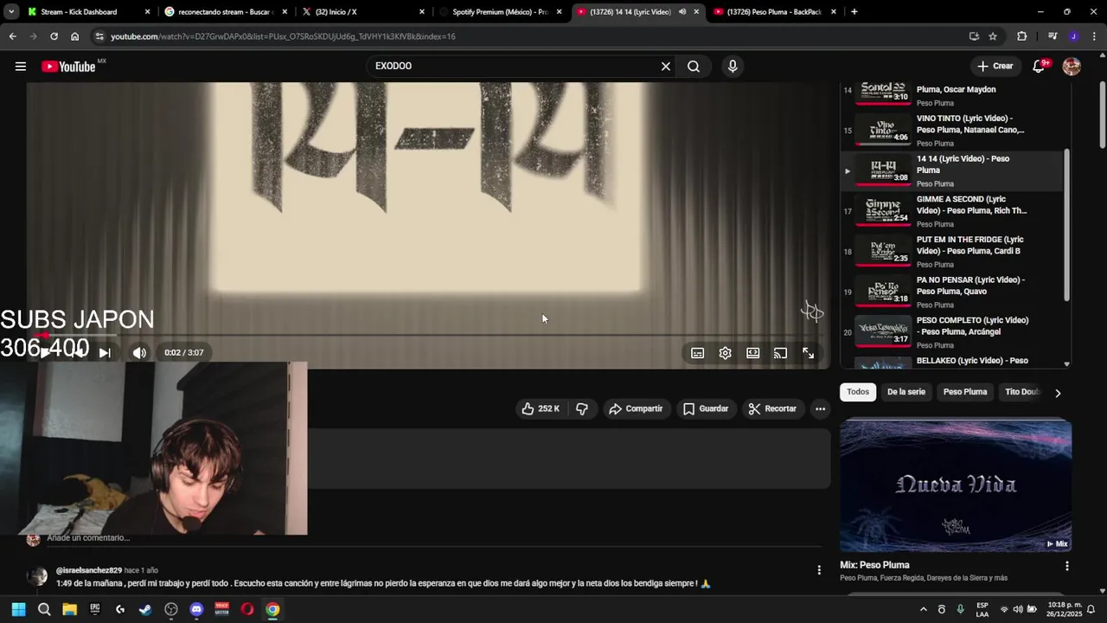Open Chrome tab search dropdown
Viewport: 1107px width, 623px height.
coord(11,12)
